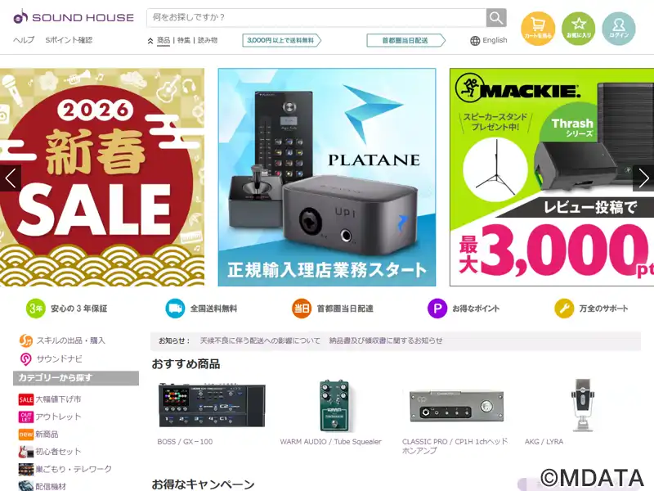Show previous banner with left carousel arrow
Image resolution: width=654 pixels, height=491 pixels.
click(11, 178)
